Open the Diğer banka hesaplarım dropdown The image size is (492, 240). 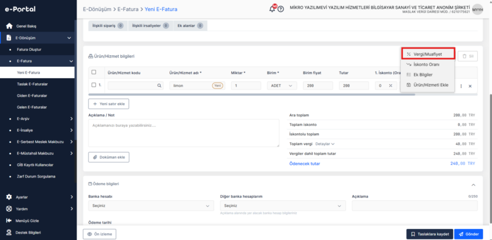tap(283, 206)
